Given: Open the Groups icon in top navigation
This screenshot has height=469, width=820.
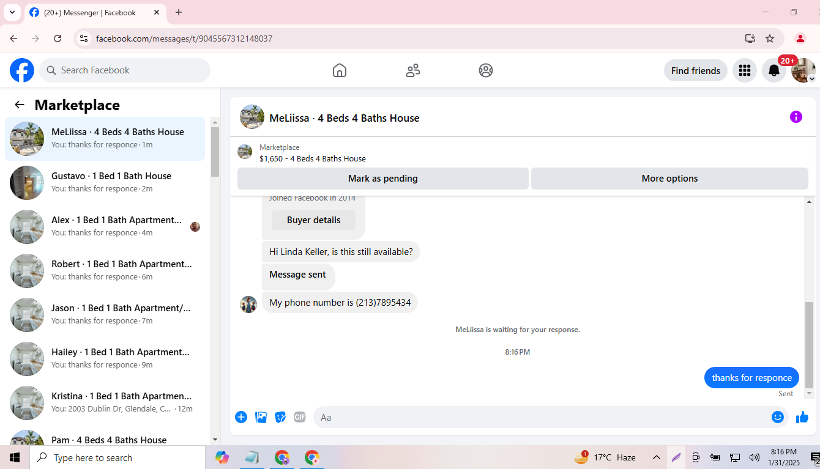Looking at the screenshot, I should 486,70.
